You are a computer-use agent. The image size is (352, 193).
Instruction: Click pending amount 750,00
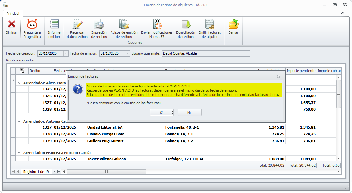pos(309,109)
